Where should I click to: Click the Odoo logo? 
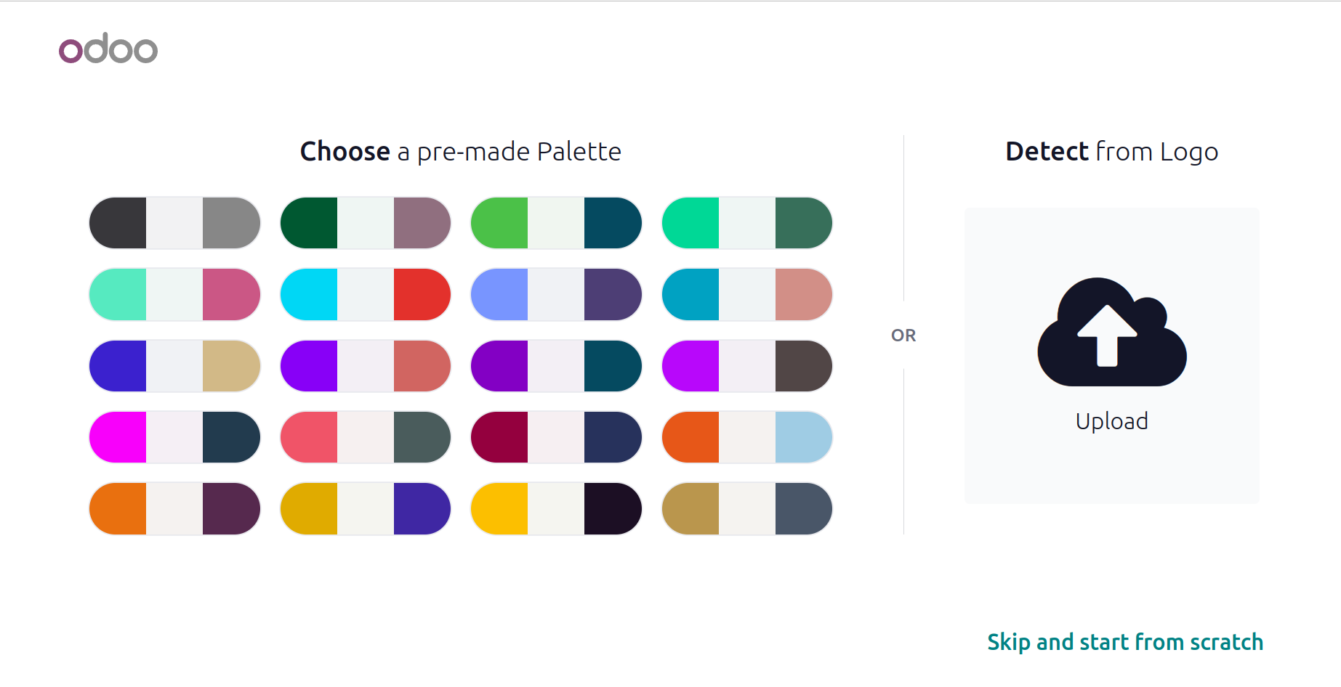[108, 48]
